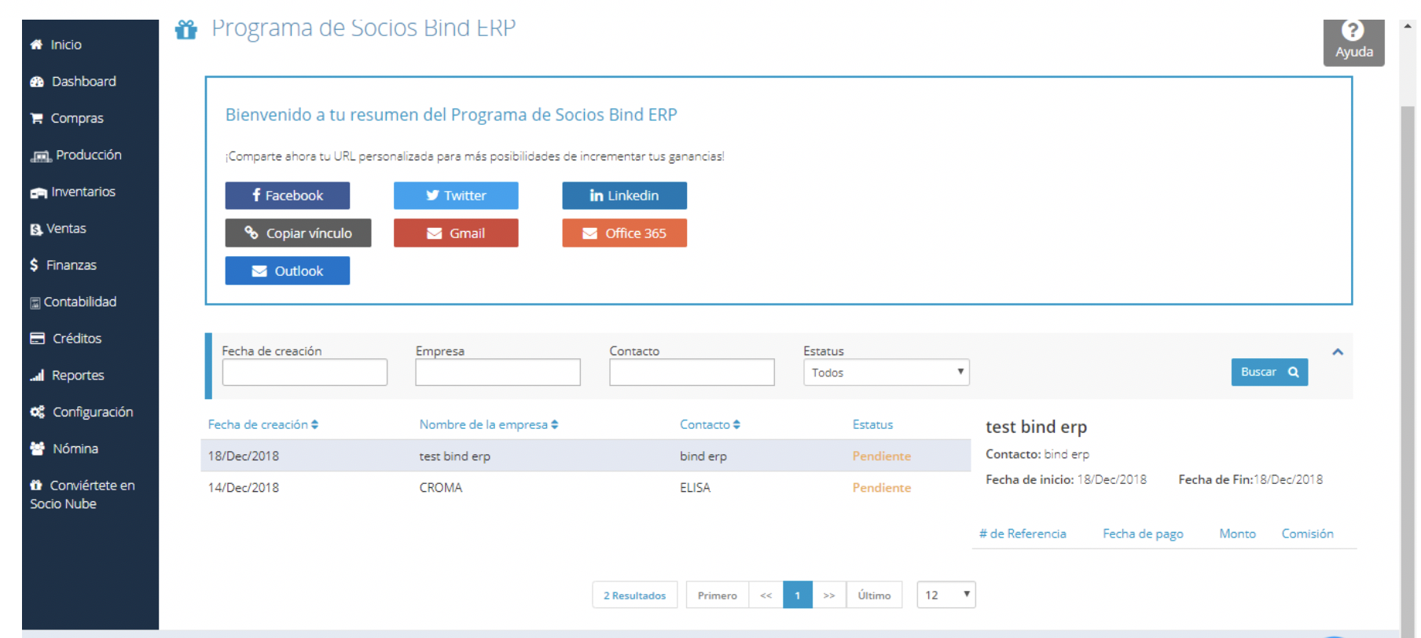Select the Contabilidad calculator icon
This screenshot has width=1421, height=638.
coord(35,302)
